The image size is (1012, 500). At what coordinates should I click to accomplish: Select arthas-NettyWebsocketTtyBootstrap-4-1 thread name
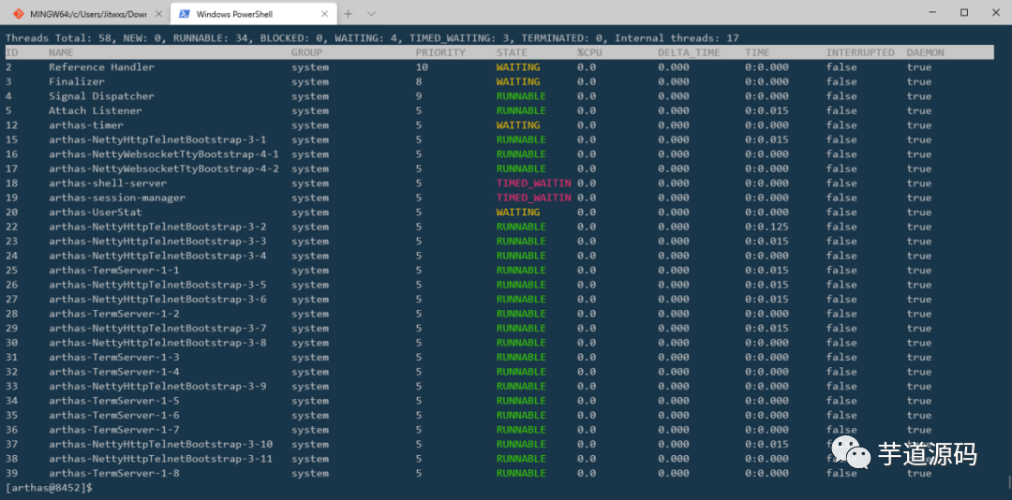[164, 154]
